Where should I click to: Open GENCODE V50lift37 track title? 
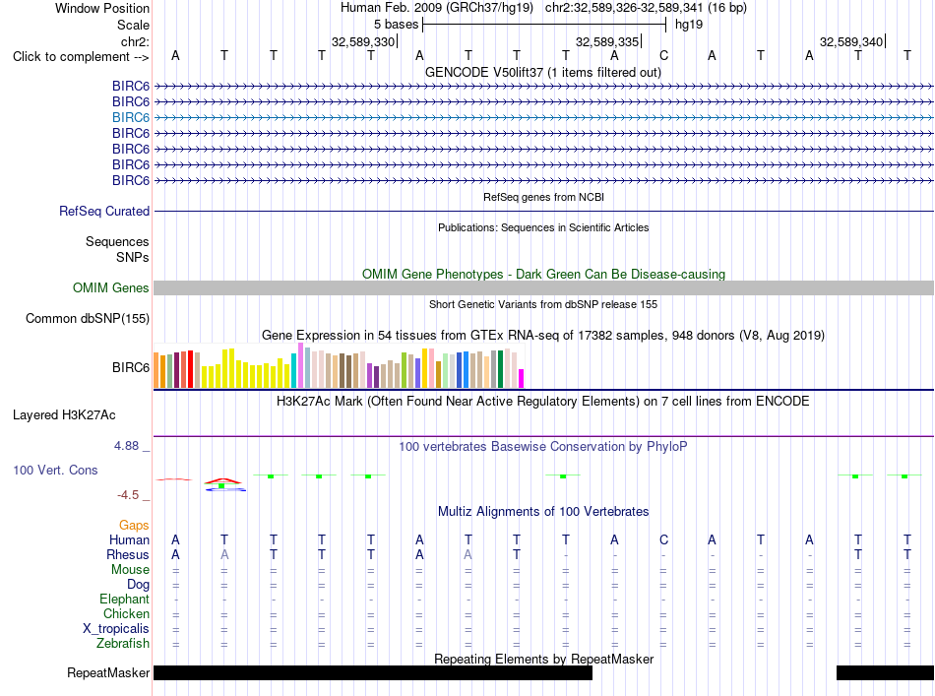(x=543, y=72)
